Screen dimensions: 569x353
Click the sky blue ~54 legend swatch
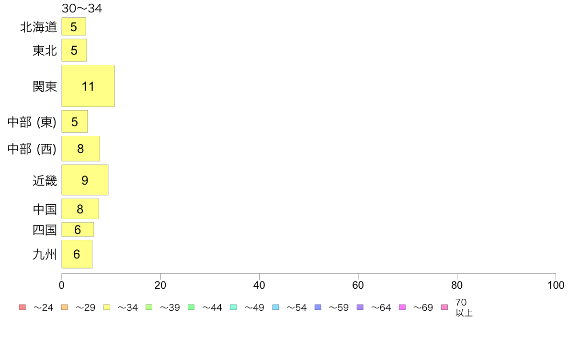[x=275, y=307]
